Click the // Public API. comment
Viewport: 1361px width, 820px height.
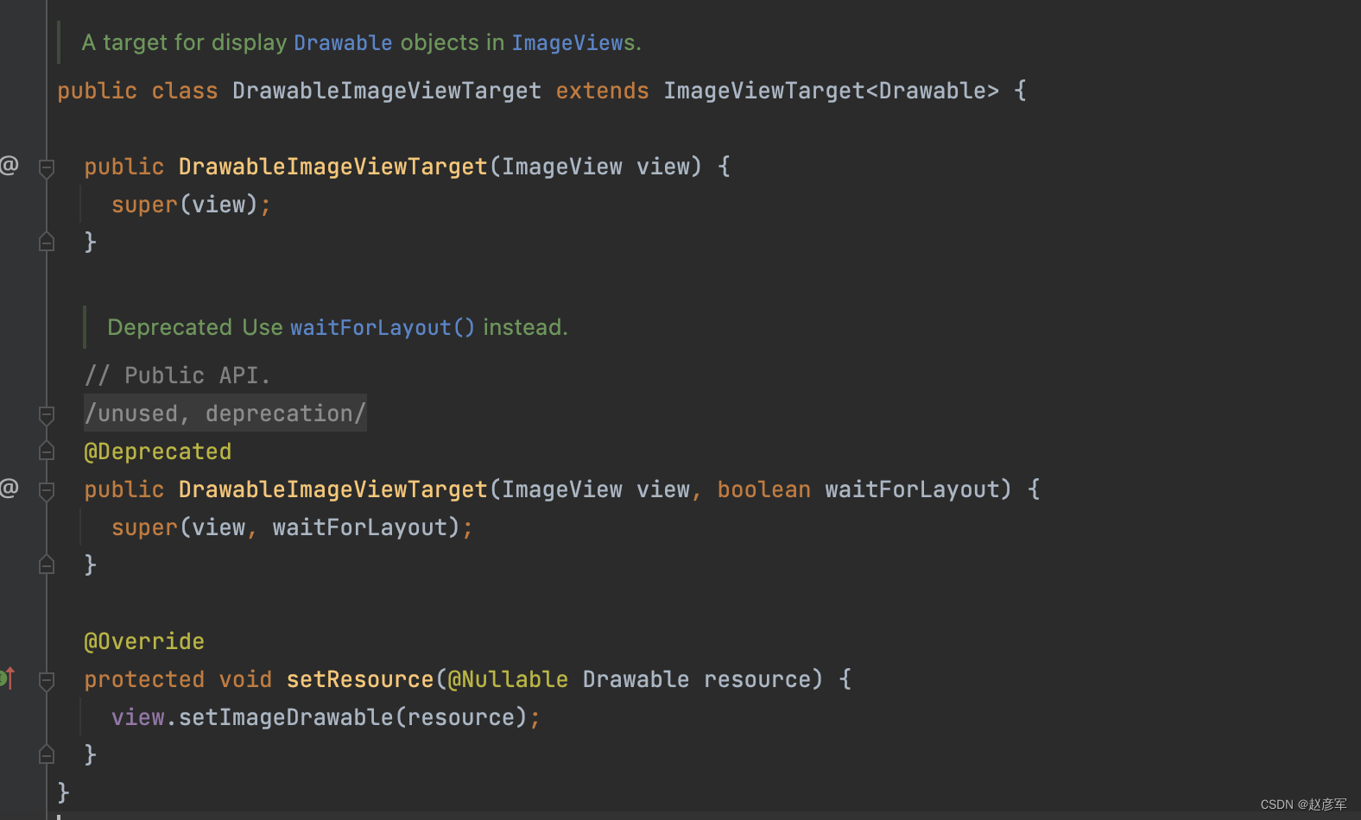click(177, 375)
